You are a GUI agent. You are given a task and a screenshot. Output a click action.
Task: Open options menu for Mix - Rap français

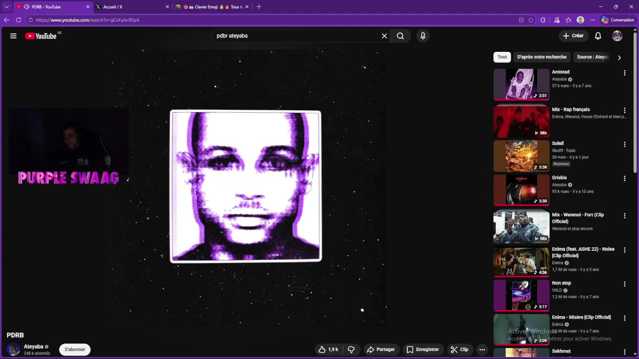[x=625, y=110]
